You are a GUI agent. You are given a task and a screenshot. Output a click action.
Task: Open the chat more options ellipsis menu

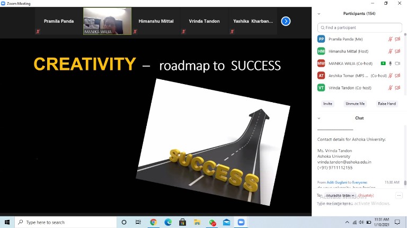point(399,195)
